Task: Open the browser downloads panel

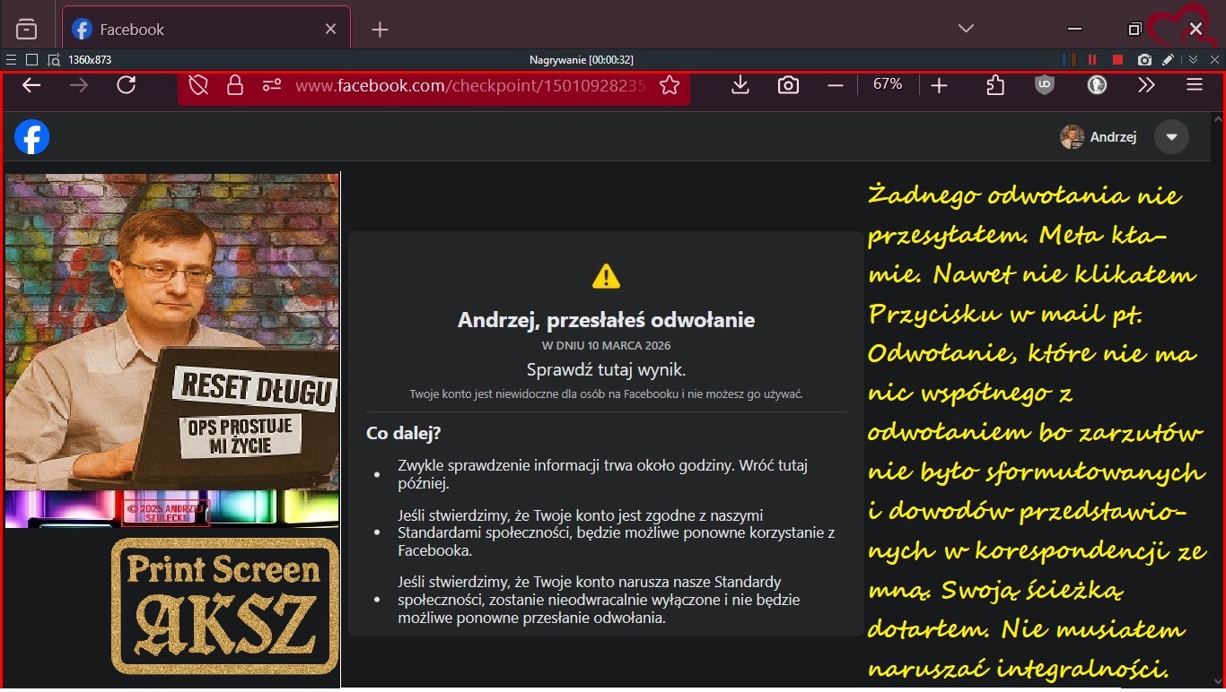Action: pos(740,85)
